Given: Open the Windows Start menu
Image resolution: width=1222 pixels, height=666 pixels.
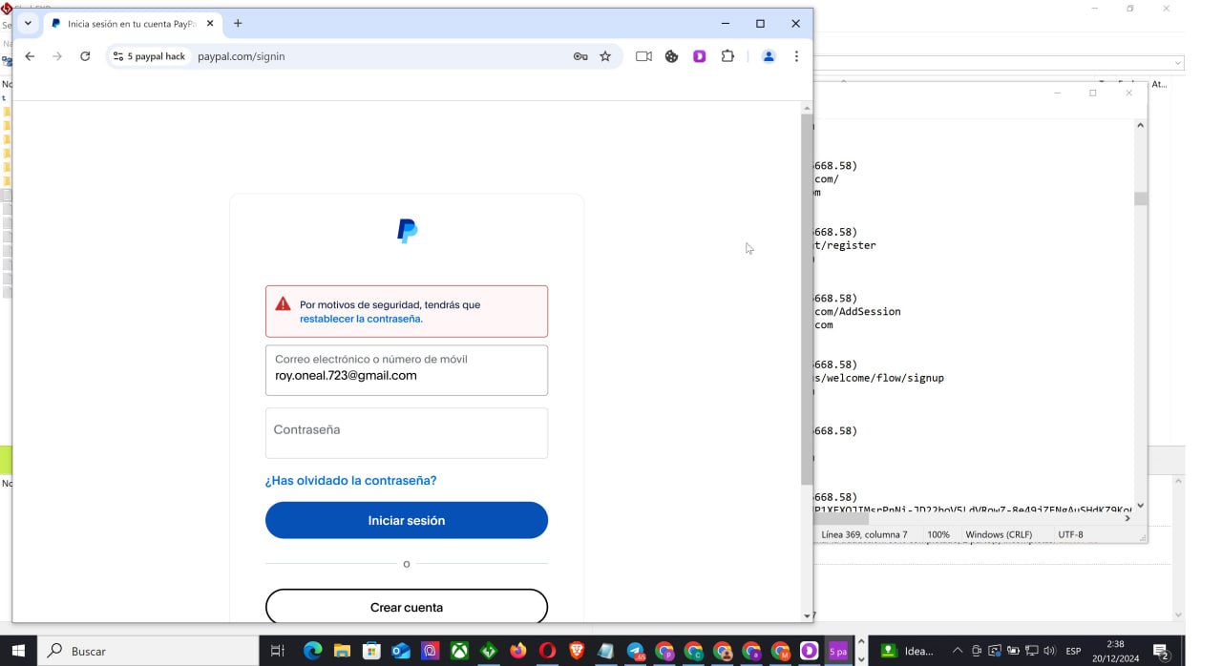Looking at the screenshot, I should pos(18,651).
